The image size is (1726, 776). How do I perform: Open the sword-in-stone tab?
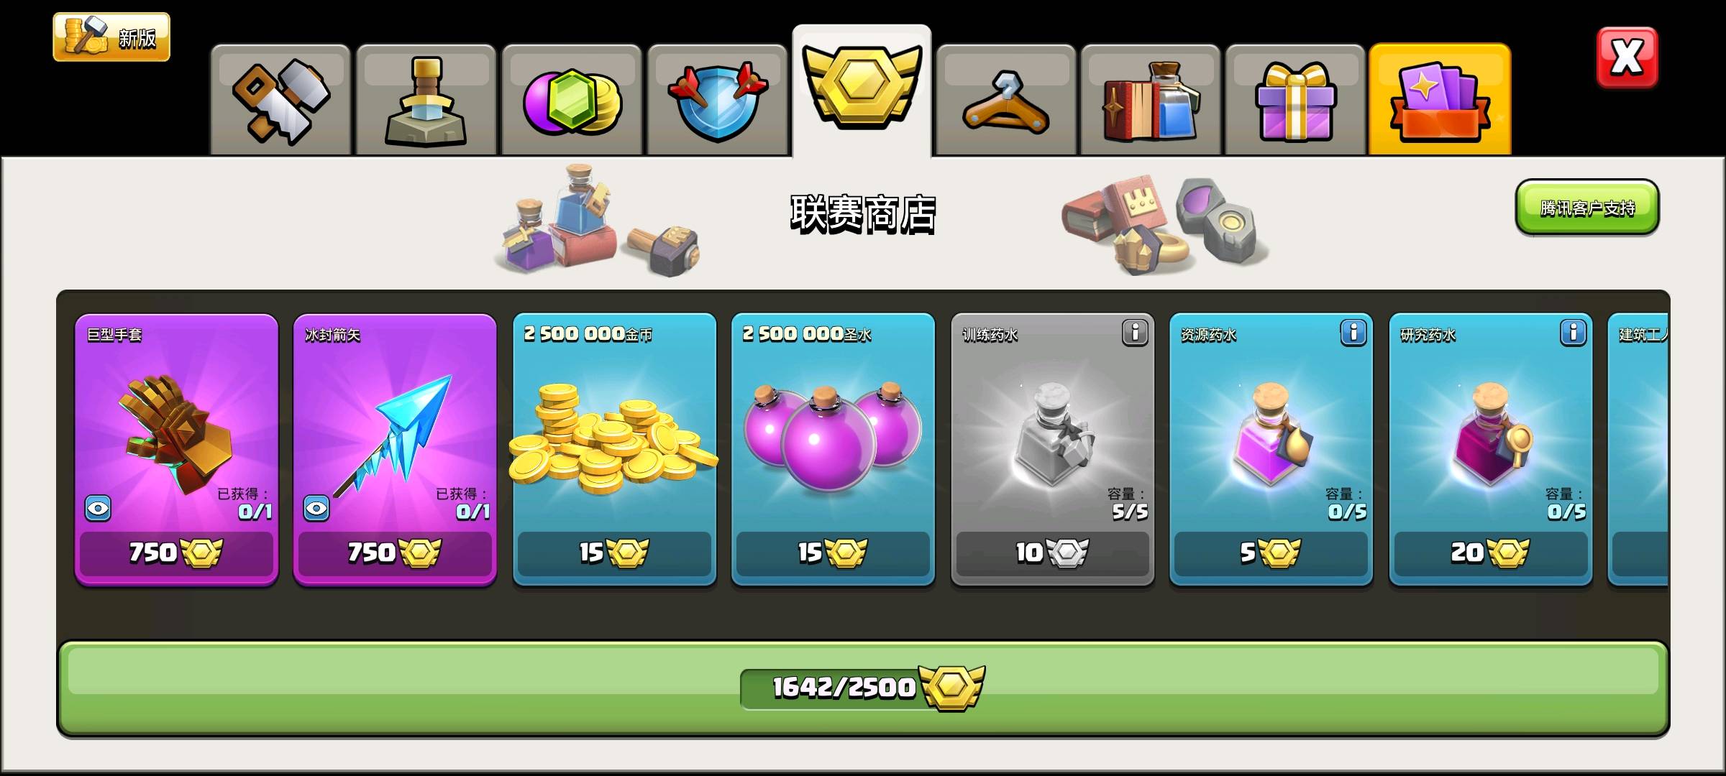tap(426, 100)
